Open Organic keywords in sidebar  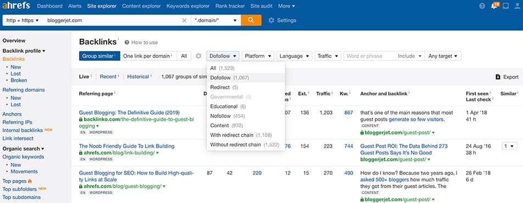pyautogui.click(x=23, y=157)
